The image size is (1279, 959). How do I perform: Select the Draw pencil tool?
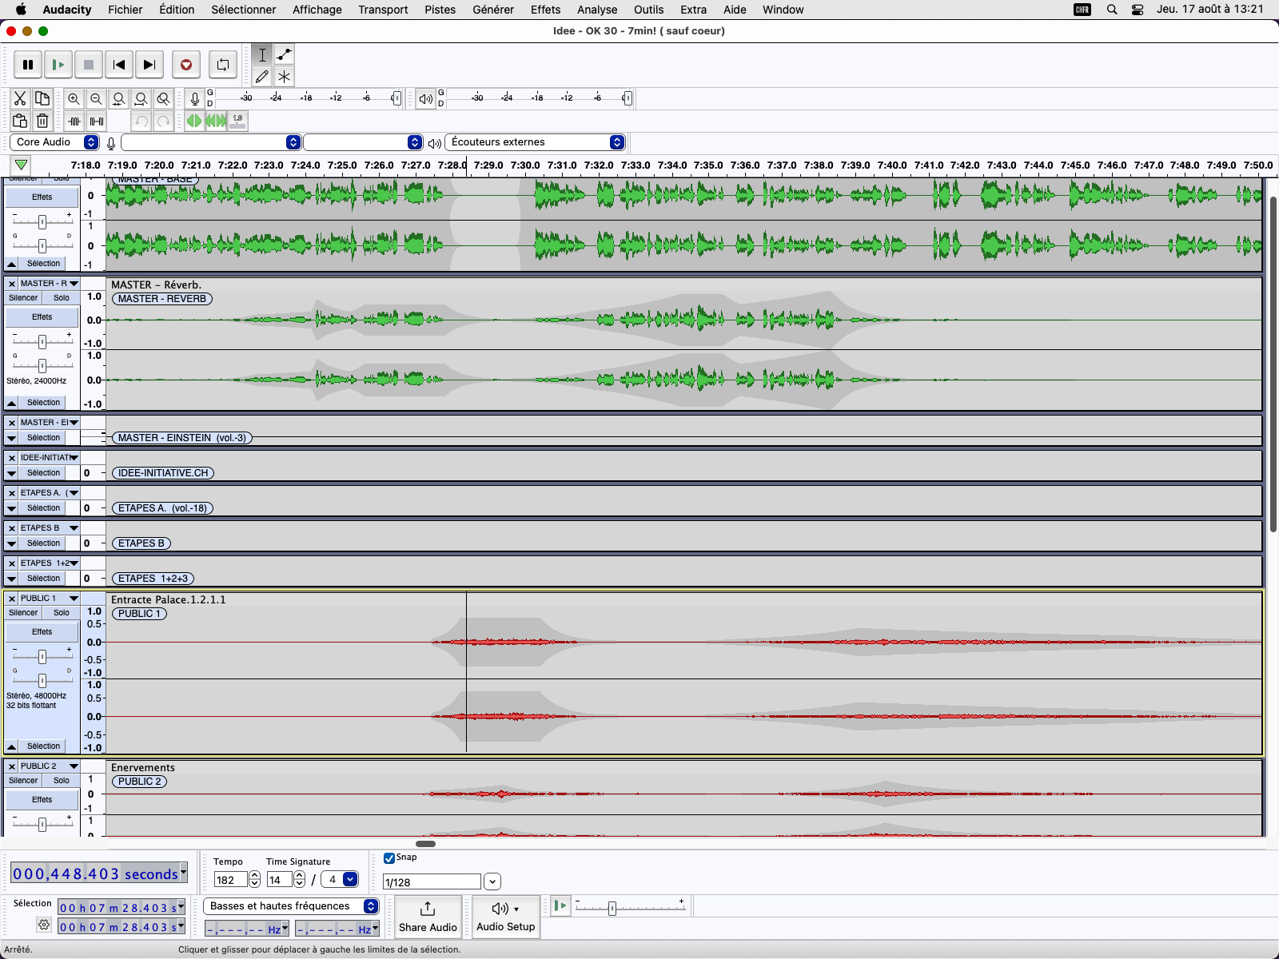262,77
